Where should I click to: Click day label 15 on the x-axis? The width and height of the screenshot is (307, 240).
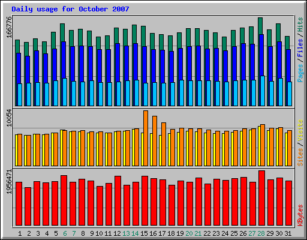point(144,233)
